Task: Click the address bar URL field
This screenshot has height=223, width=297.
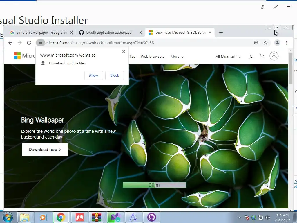Action: [x=144, y=43]
